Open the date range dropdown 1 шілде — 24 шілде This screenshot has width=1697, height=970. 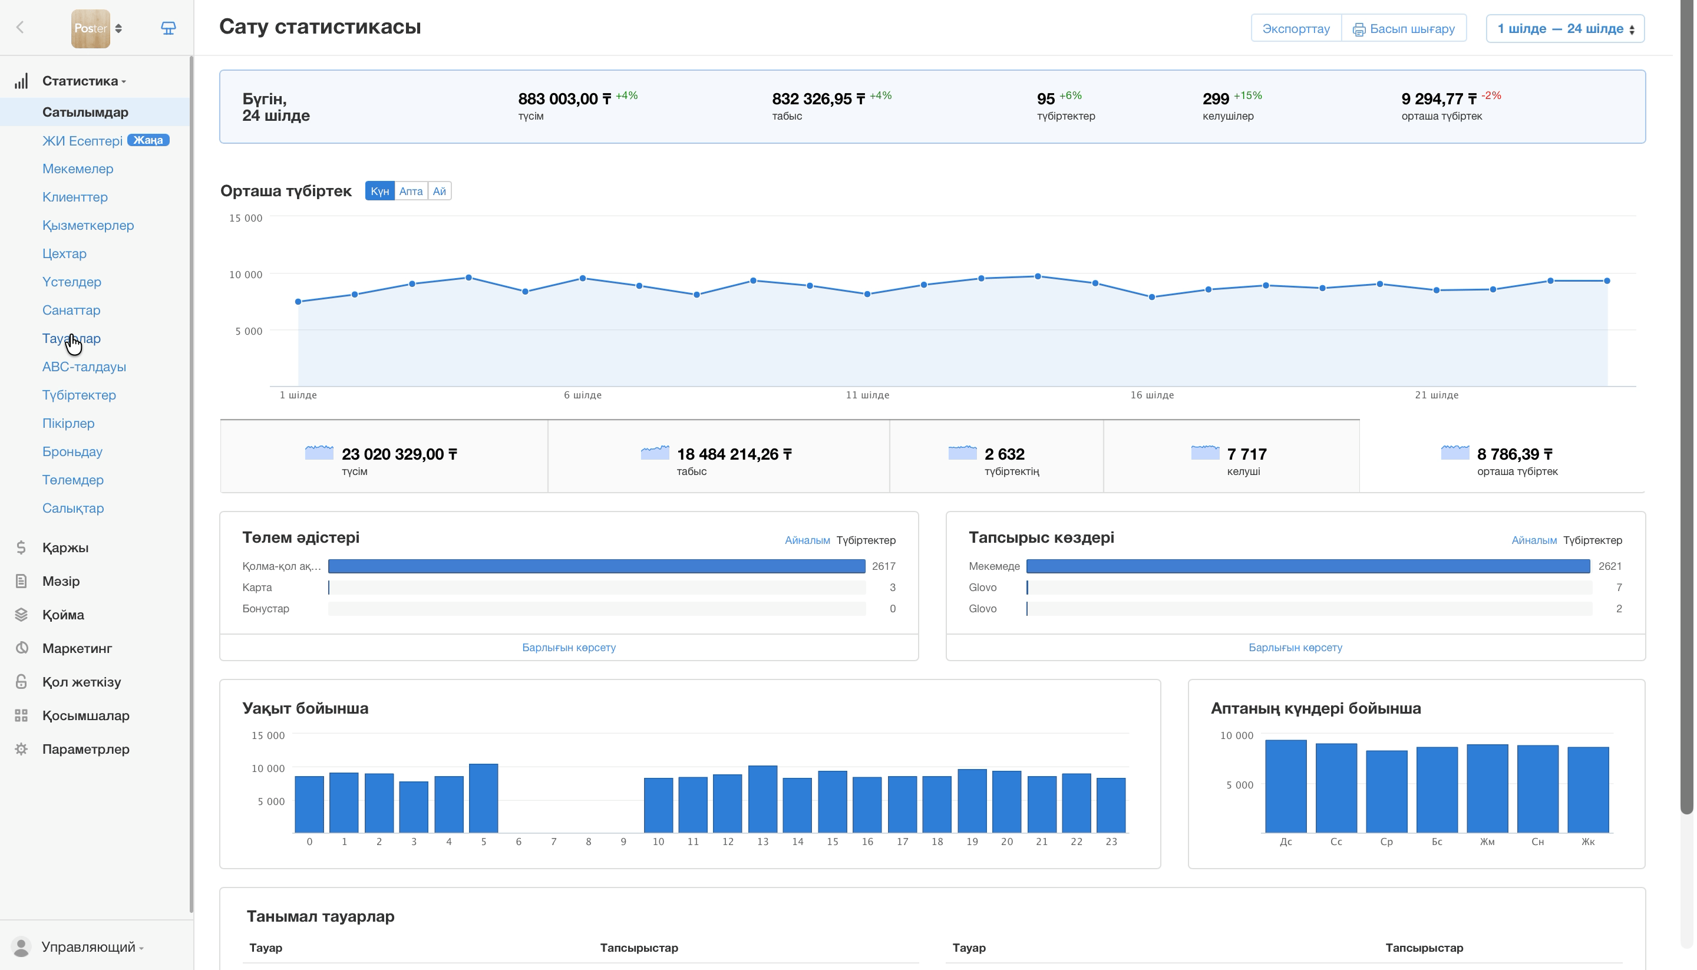pyautogui.click(x=1565, y=29)
